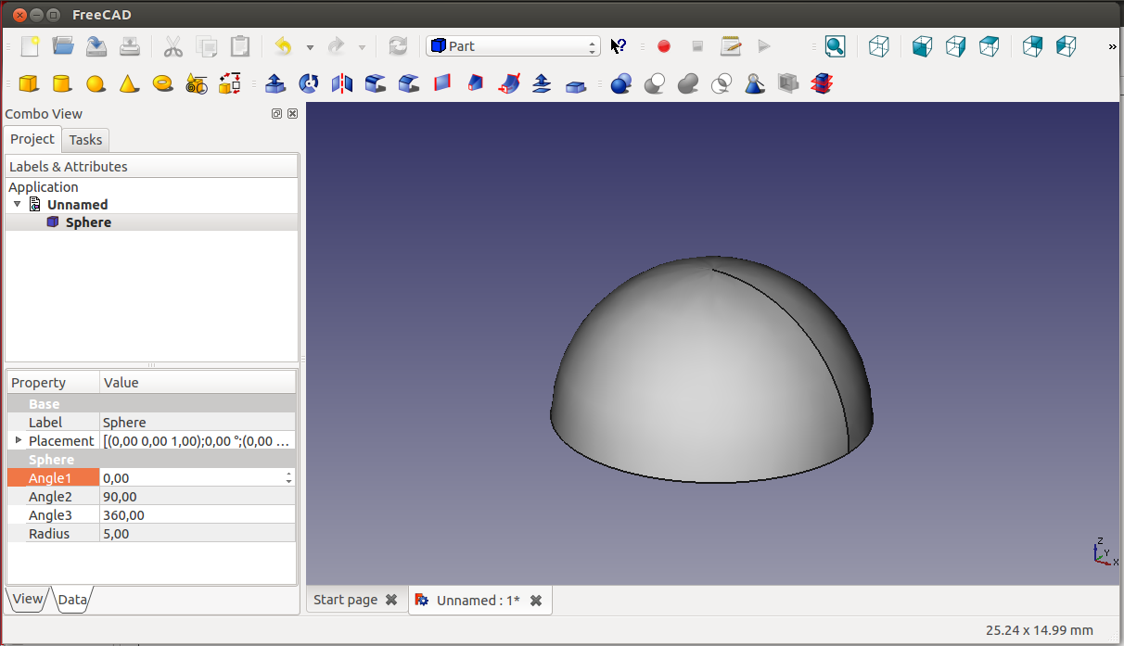Viewport: 1124px width, 646px height.
Task: Switch to the Tasks tab
Action: point(85,140)
